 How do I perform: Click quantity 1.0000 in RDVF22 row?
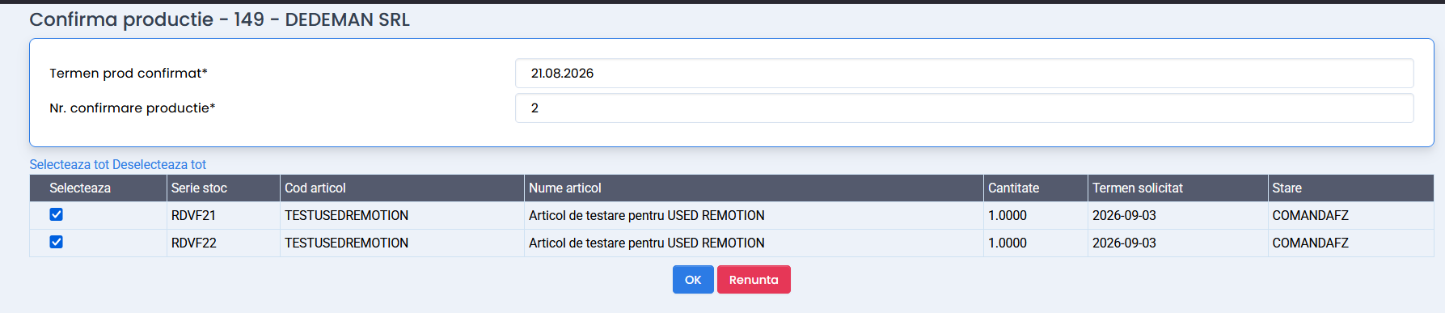[1008, 243]
